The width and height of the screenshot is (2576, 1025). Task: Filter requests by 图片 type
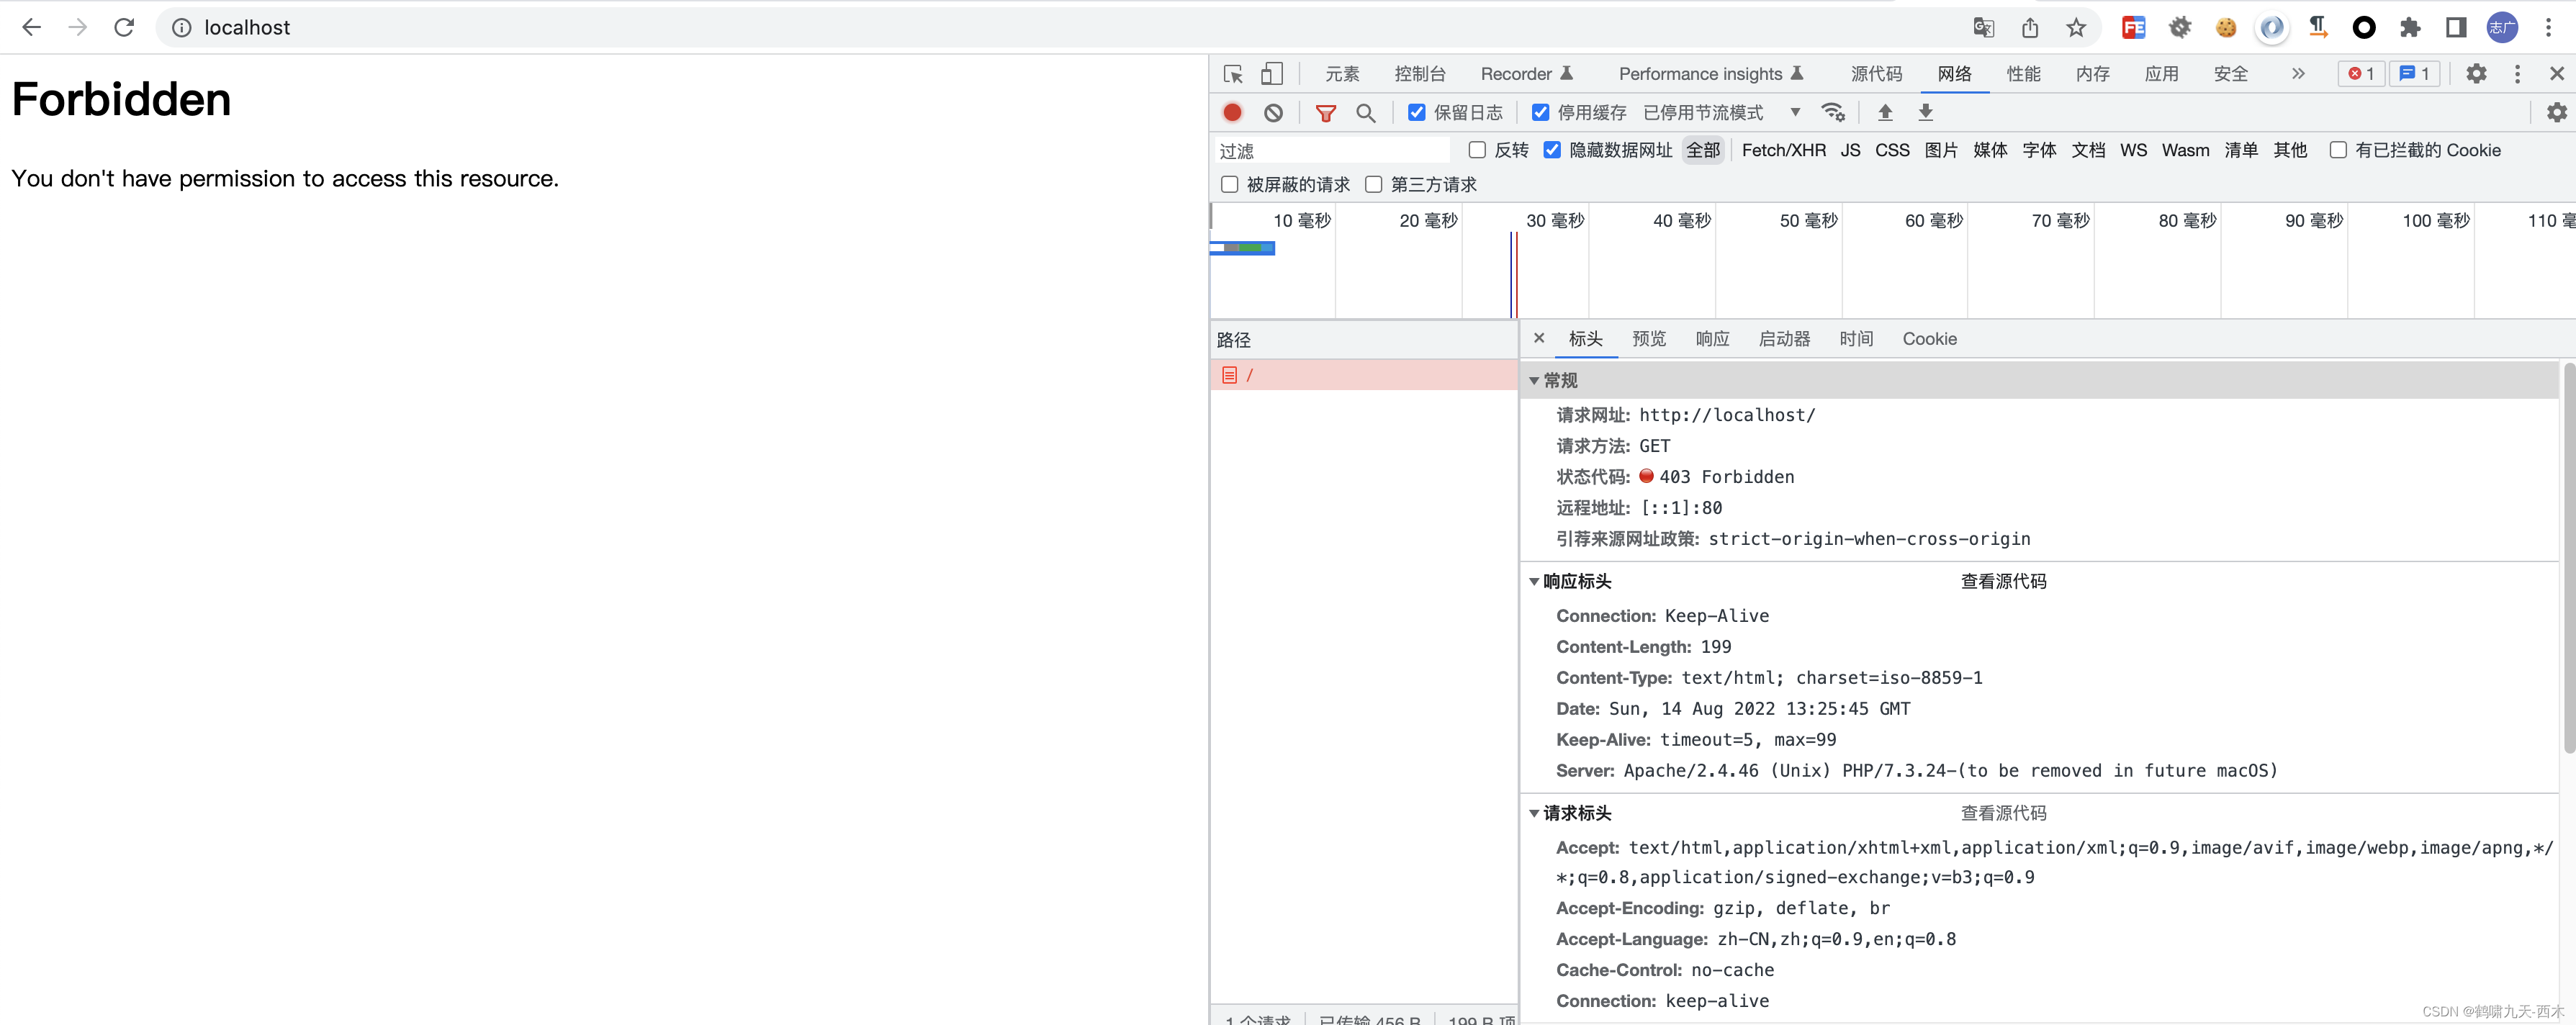1941,150
